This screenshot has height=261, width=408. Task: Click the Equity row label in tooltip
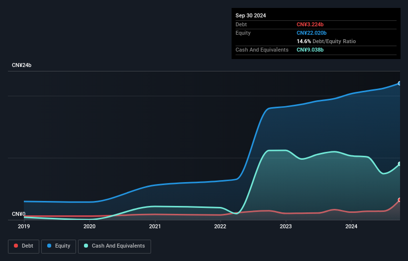[243, 33]
